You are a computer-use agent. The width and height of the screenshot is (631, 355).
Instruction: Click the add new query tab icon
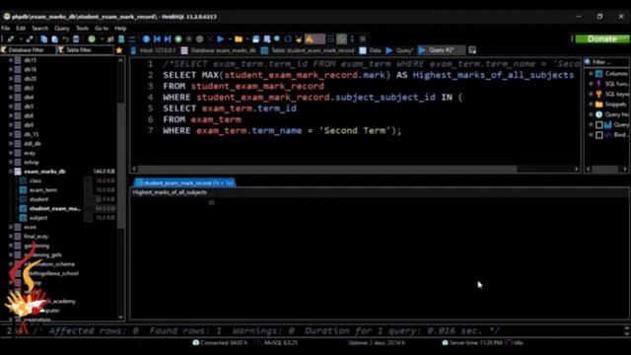(472, 50)
